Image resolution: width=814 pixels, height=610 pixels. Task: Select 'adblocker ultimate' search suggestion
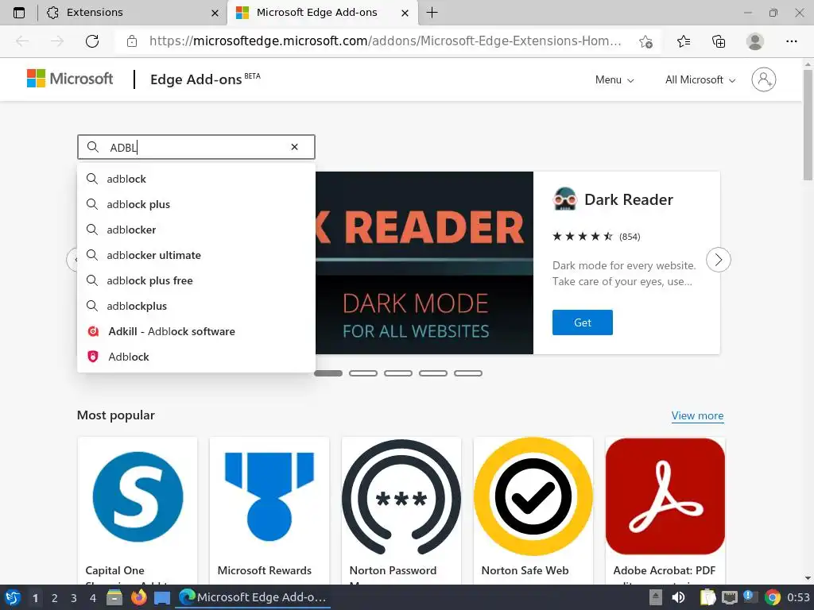pyautogui.click(x=196, y=255)
